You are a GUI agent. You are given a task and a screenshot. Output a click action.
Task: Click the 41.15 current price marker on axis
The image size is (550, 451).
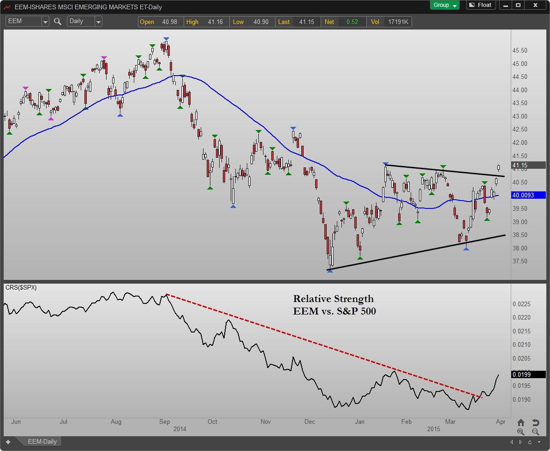(x=528, y=165)
